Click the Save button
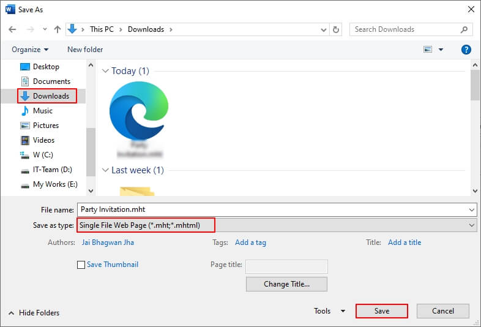This screenshot has width=481, height=327. (382, 311)
